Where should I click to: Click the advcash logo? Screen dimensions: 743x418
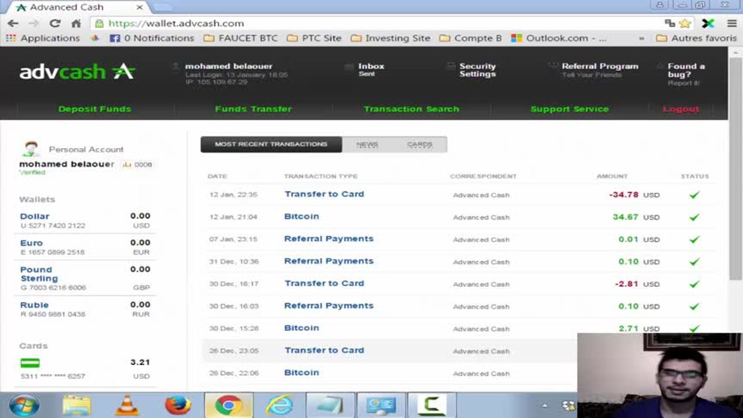[77, 71]
